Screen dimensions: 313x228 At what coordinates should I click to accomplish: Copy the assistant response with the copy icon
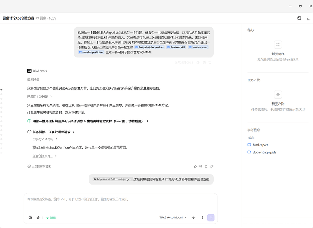206,166
